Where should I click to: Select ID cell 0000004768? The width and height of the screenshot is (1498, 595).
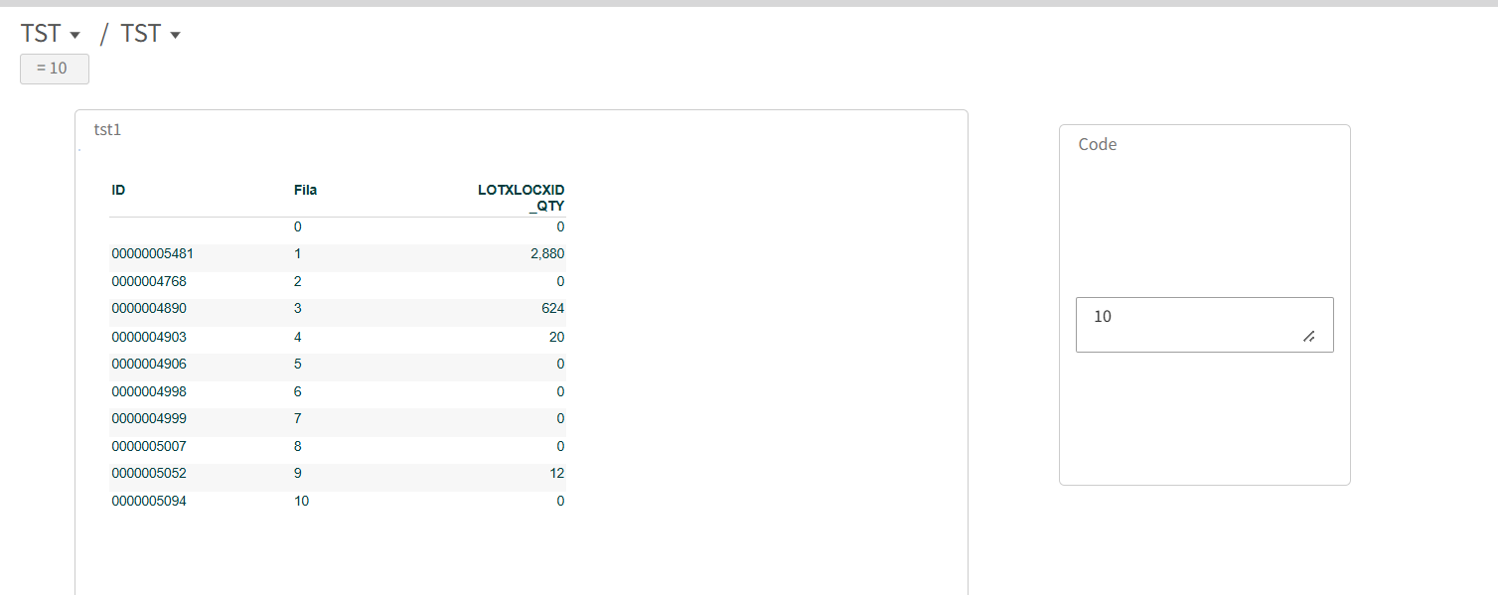point(149,281)
